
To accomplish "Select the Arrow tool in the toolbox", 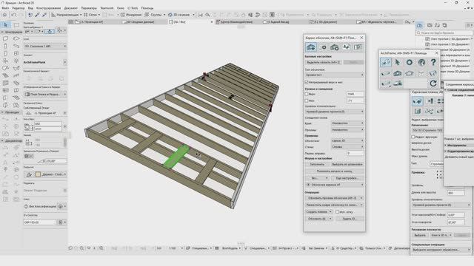I will coord(5,25).
